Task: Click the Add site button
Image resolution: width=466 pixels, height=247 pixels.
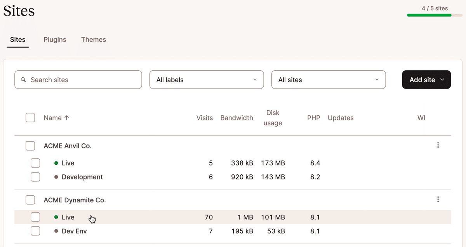Action: pyautogui.click(x=422, y=80)
